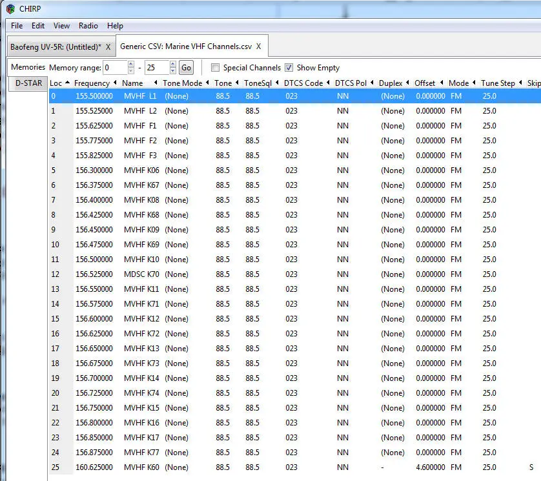Sort by the Offset column header
Screen dimensions: 541x481
[x=429, y=83]
